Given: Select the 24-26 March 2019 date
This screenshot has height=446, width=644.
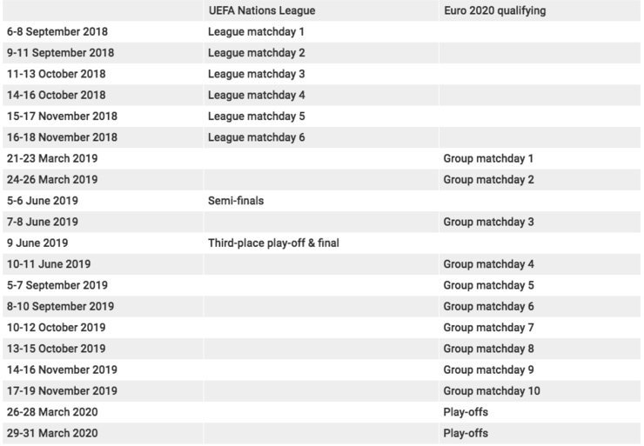Looking at the screenshot, I should click(x=52, y=180).
